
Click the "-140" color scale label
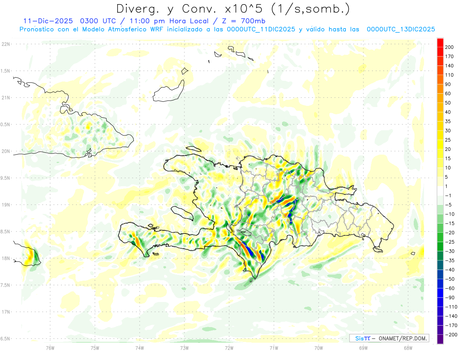[451, 316]
